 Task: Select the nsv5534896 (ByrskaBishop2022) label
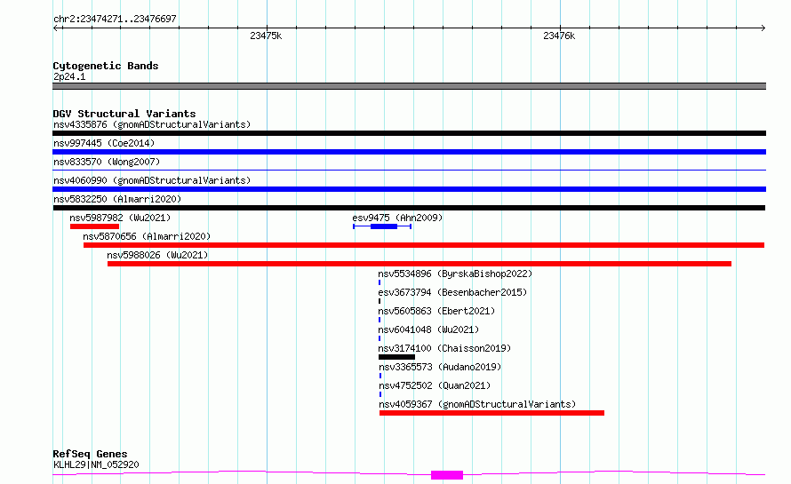455,274
